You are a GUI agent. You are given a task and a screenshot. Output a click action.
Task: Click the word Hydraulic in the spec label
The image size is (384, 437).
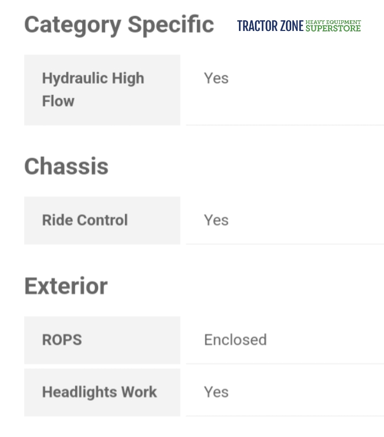[x=74, y=78]
